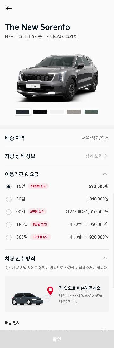Select the white color swatch
The width and height of the screenshot is (114, 348).
tap(57, 112)
